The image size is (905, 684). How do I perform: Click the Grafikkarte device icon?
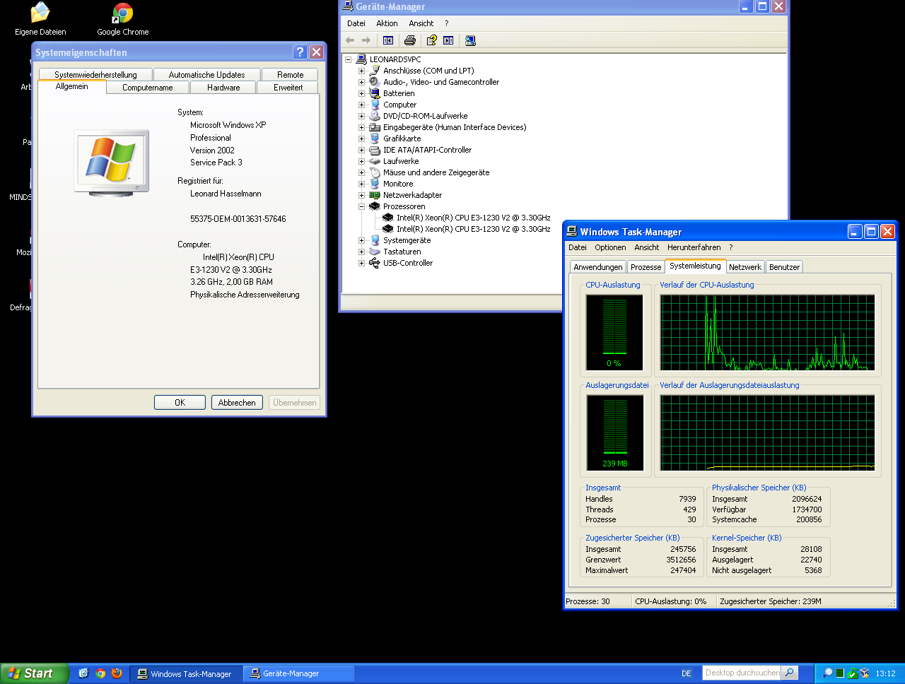[x=375, y=138]
